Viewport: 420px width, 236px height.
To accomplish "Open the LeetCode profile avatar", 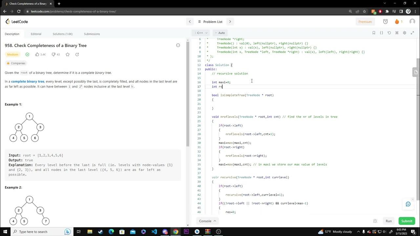I will (x=412, y=22).
